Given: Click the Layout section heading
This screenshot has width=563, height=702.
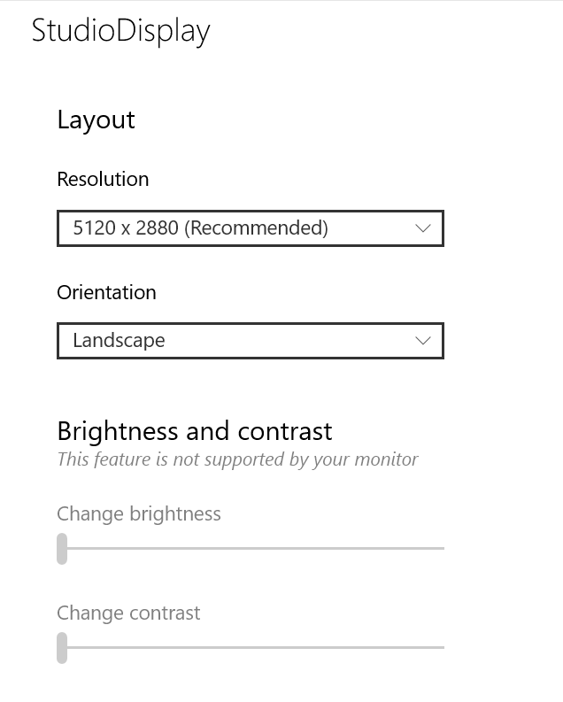Looking at the screenshot, I should (96, 120).
